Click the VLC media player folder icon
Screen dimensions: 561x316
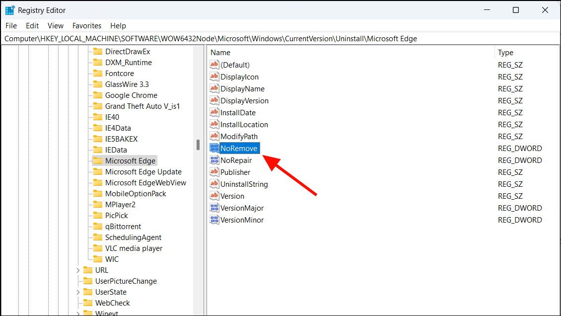pyautogui.click(x=98, y=248)
